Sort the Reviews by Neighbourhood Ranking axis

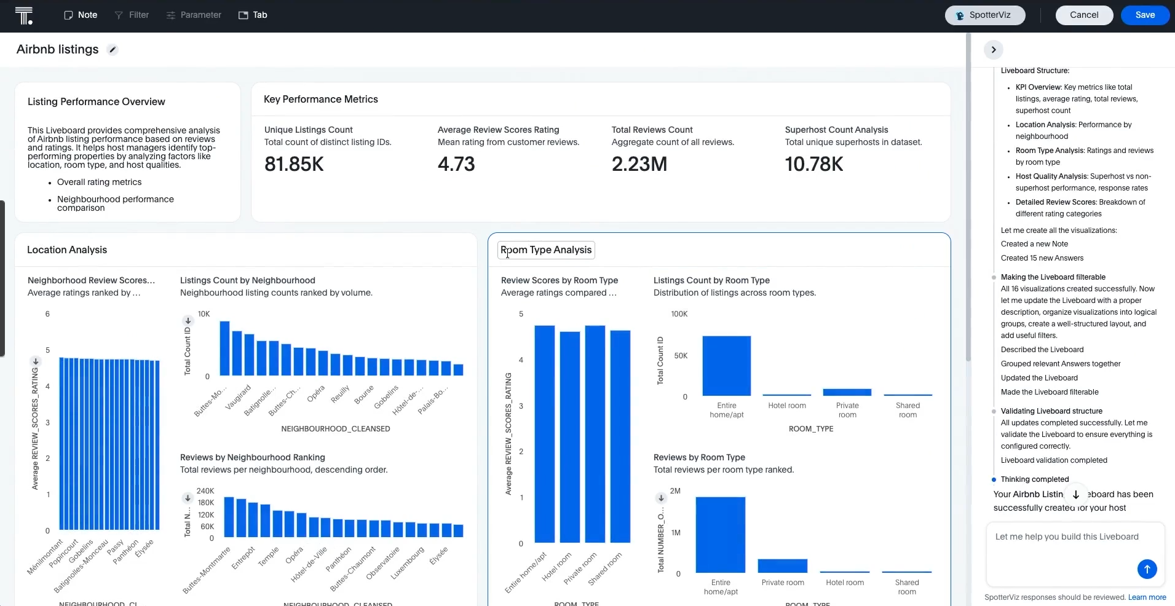tap(188, 498)
